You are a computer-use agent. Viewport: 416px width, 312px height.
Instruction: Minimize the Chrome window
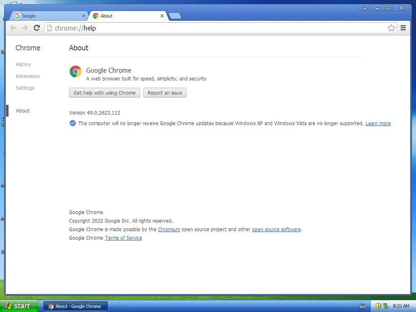point(377,8)
